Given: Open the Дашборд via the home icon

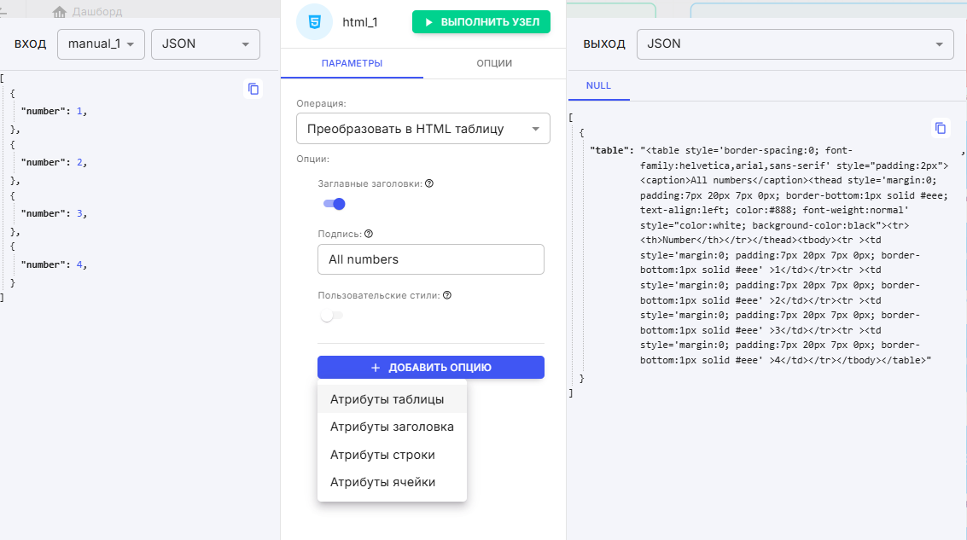Looking at the screenshot, I should click(x=58, y=12).
